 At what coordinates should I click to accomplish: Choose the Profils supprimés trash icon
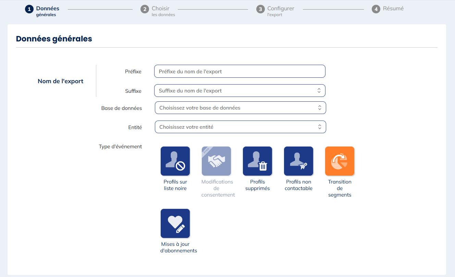coord(257,161)
